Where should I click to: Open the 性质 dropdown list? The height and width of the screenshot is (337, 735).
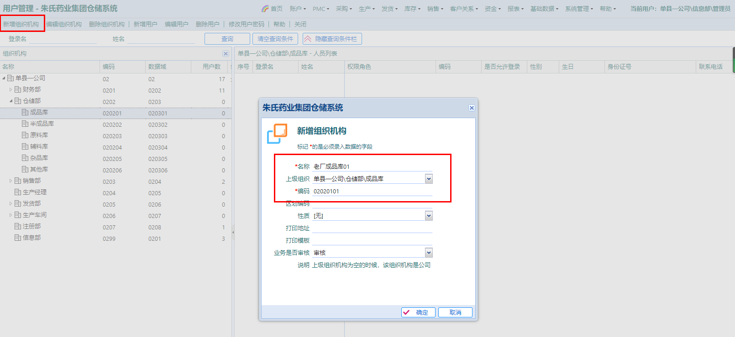(428, 216)
